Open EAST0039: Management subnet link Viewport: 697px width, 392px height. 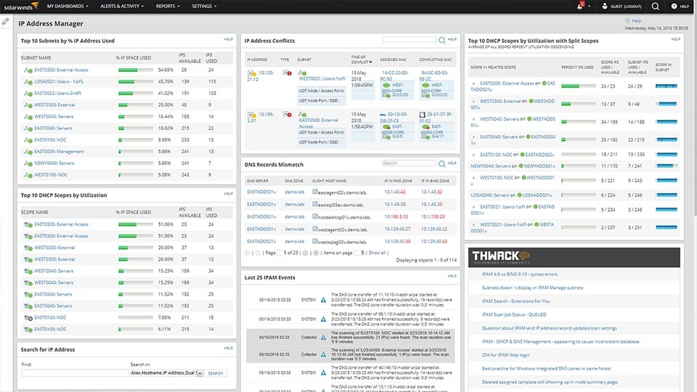pos(59,152)
